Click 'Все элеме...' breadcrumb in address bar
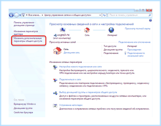The image size is (161, 126). pos(34,15)
